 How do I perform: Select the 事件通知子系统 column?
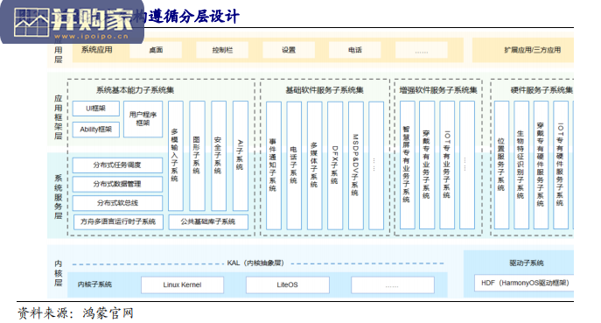[x=274, y=165]
